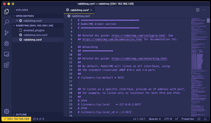Close the rabbitmq.conf editor tab
This screenshot has height=123, width=211.
(91, 10)
